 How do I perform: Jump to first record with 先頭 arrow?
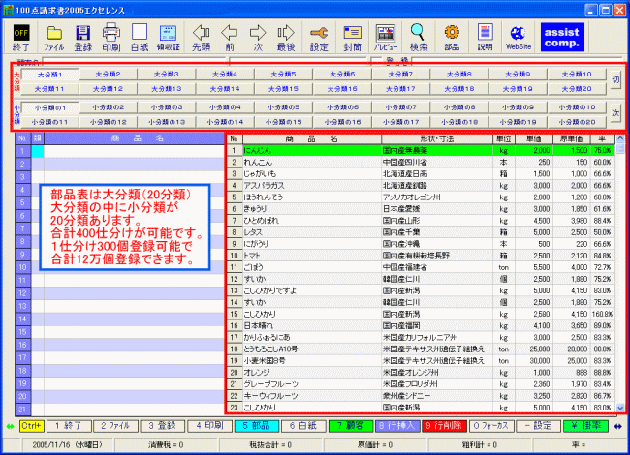pyautogui.click(x=201, y=38)
